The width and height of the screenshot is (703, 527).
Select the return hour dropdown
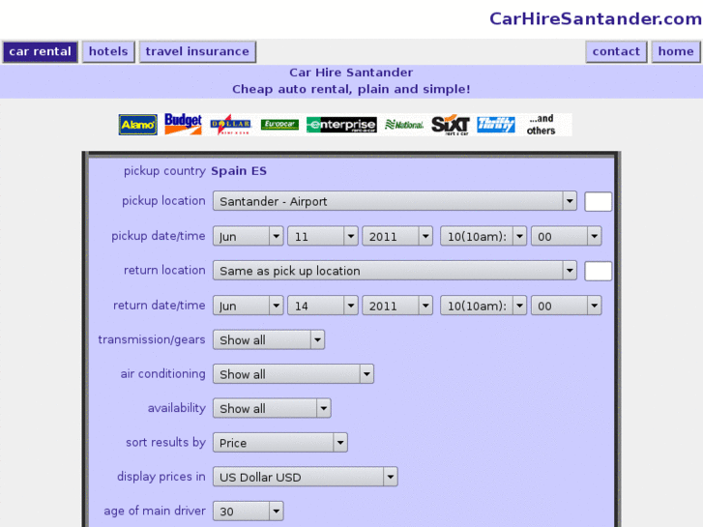pyautogui.click(x=483, y=306)
